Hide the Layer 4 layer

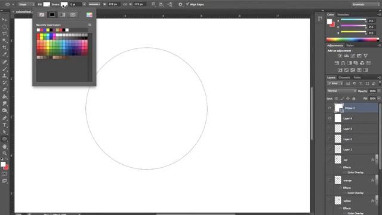point(329,118)
